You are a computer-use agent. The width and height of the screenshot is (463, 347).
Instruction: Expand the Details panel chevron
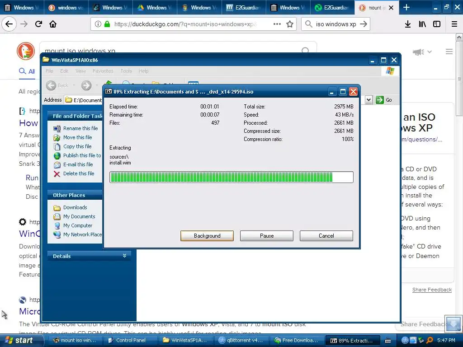pyautogui.click(x=124, y=256)
